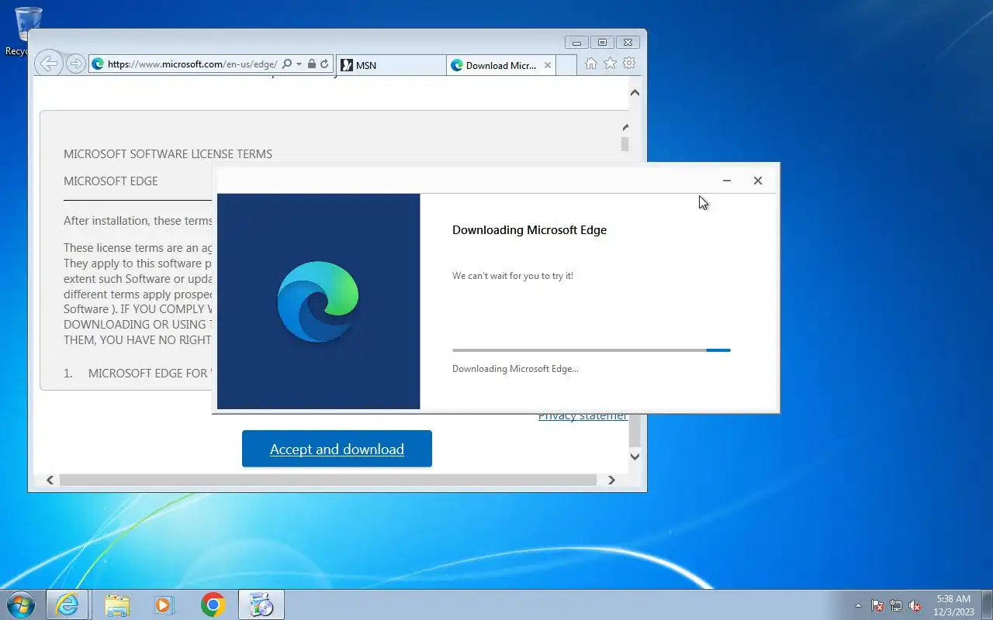The height and width of the screenshot is (620, 993).
Task: Open Windows Explorer from taskbar
Action: click(117, 604)
